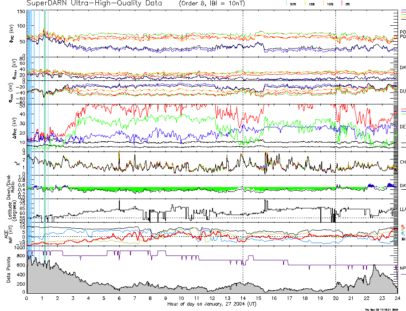The width and height of the screenshot is (406, 311).
Task: Click the hour 12 tick on time axis
Action: (x=212, y=298)
